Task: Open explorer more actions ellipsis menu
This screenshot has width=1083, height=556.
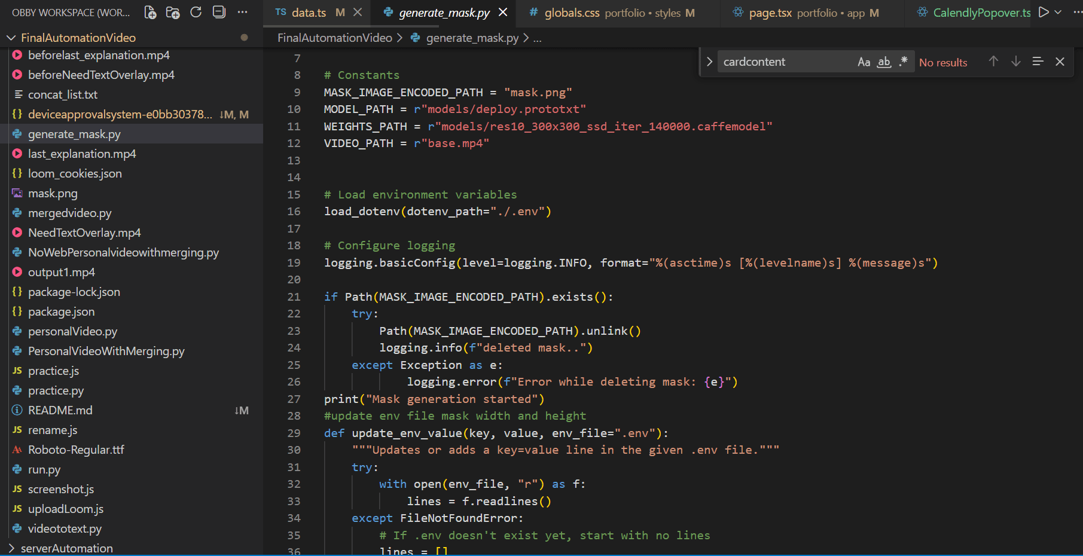Action: [x=242, y=13]
